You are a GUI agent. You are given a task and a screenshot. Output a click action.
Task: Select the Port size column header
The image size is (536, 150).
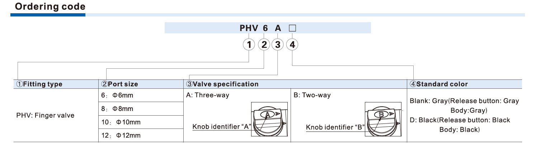(x=119, y=84)
